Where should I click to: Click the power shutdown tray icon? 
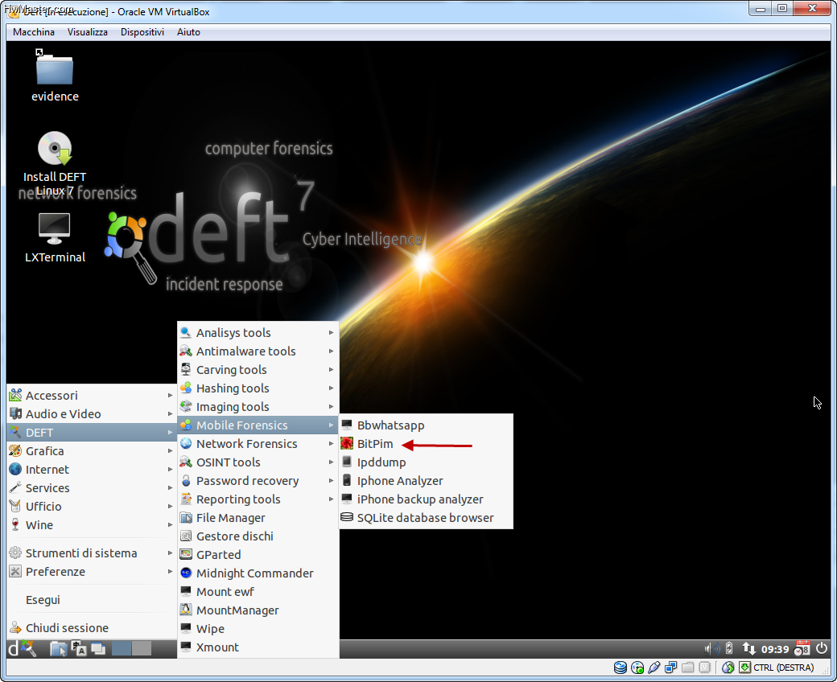[822, 648]
